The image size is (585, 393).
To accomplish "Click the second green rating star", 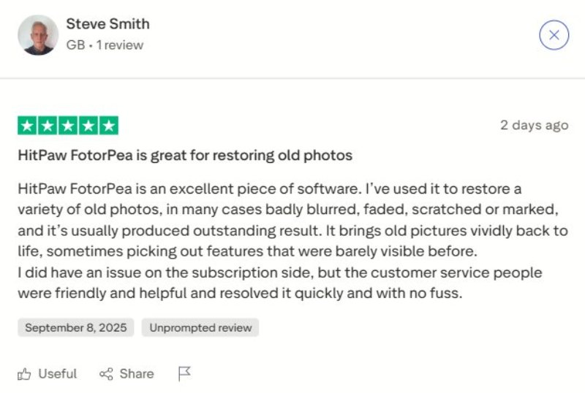I will (x=48, y=126).
